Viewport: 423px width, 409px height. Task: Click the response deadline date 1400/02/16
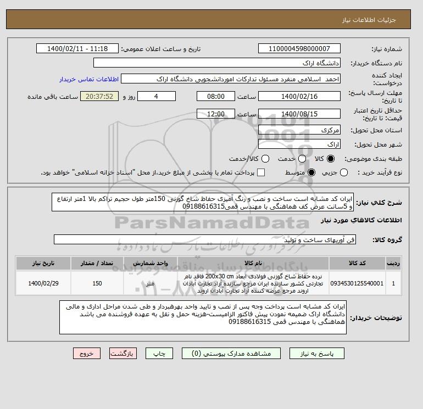point(299,96)
